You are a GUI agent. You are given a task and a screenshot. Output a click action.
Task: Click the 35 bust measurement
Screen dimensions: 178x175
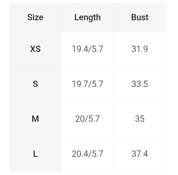140,119
